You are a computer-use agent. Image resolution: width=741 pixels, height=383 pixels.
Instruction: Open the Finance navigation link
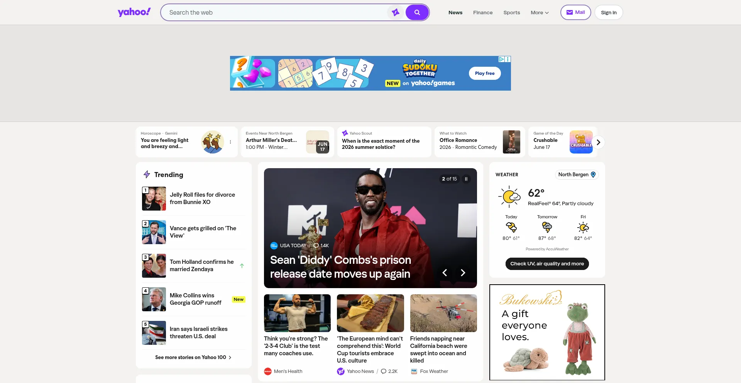pos(483,12)
